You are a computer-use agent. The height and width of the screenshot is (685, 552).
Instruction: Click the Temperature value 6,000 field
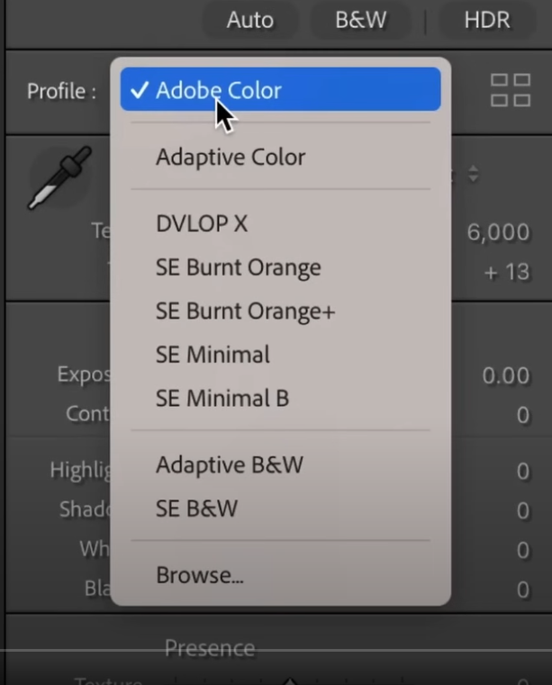coord(498,231)
